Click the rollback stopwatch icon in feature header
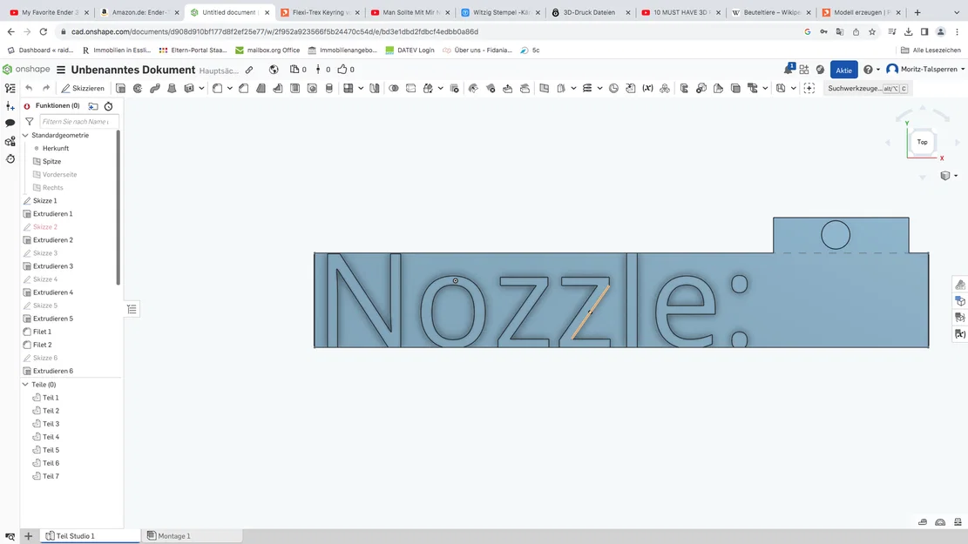 [109, 106]
